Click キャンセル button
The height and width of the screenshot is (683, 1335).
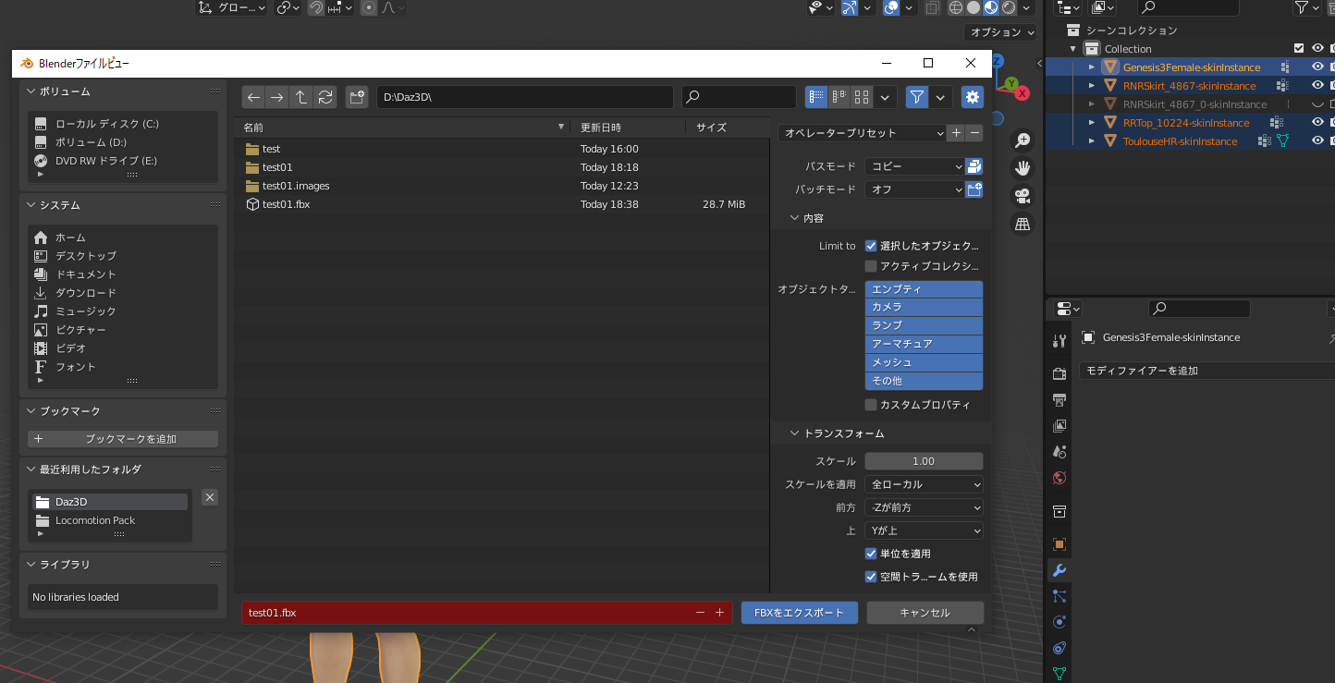[x=925, y=613]
